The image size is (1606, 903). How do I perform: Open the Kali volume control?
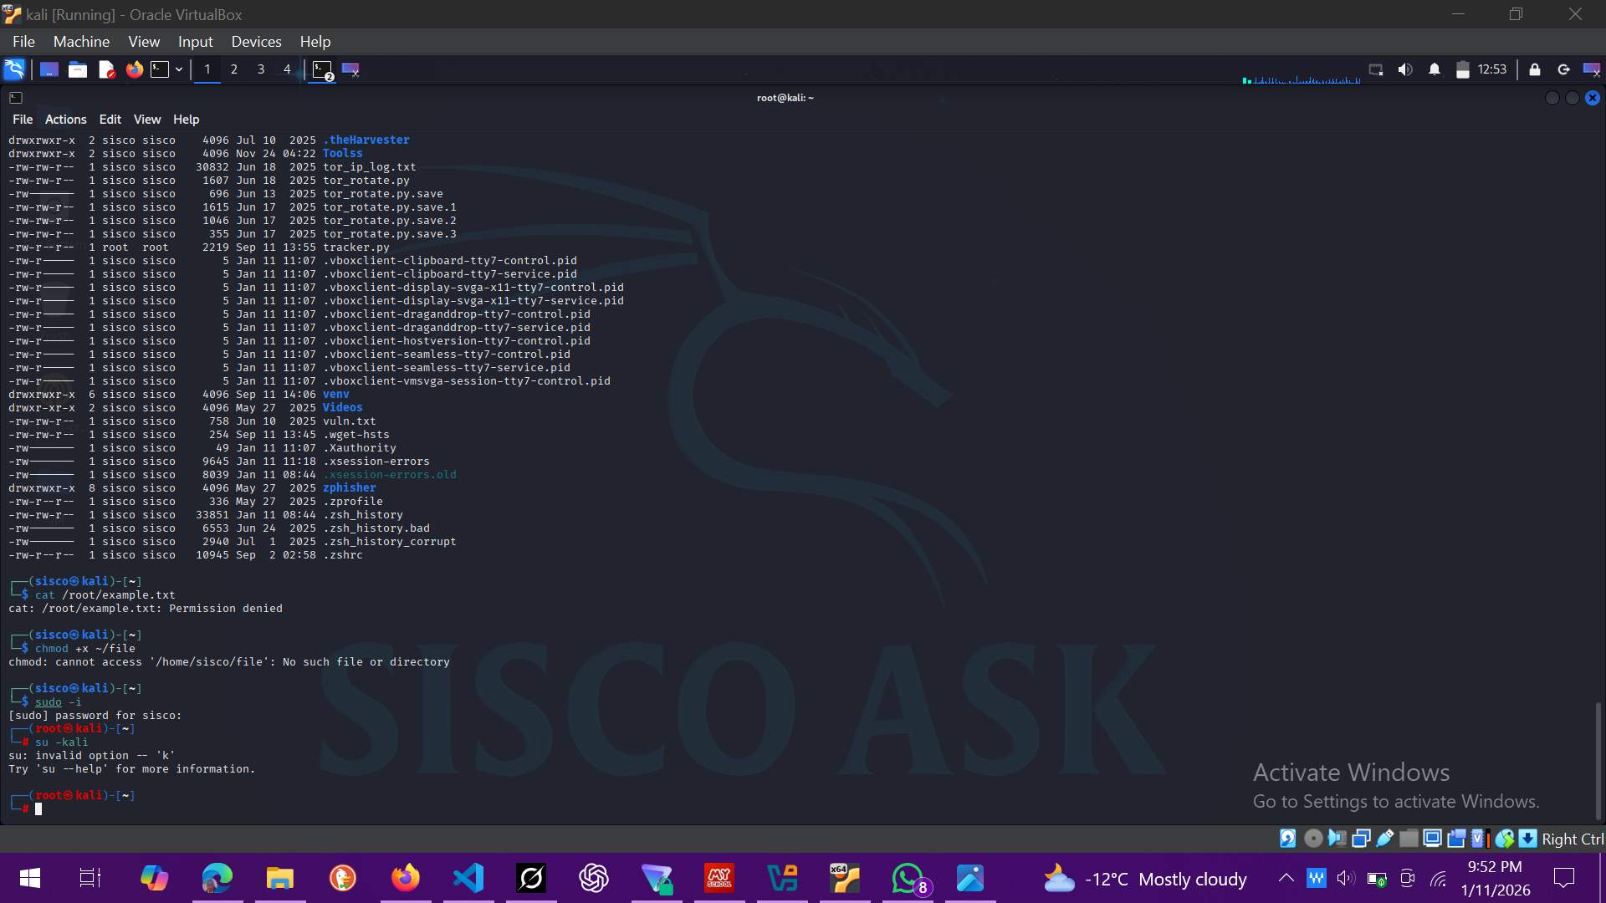[1405, 69]
